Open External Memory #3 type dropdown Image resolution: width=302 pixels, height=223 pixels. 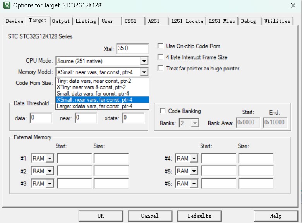(x=50, y=184)
